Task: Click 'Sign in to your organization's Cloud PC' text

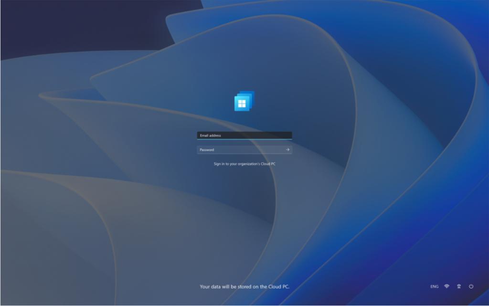Action: 244,164
